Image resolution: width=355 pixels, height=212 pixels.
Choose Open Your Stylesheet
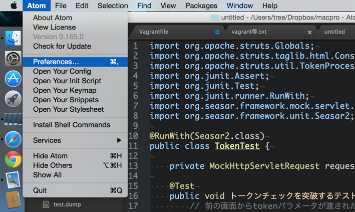[75, 109]
